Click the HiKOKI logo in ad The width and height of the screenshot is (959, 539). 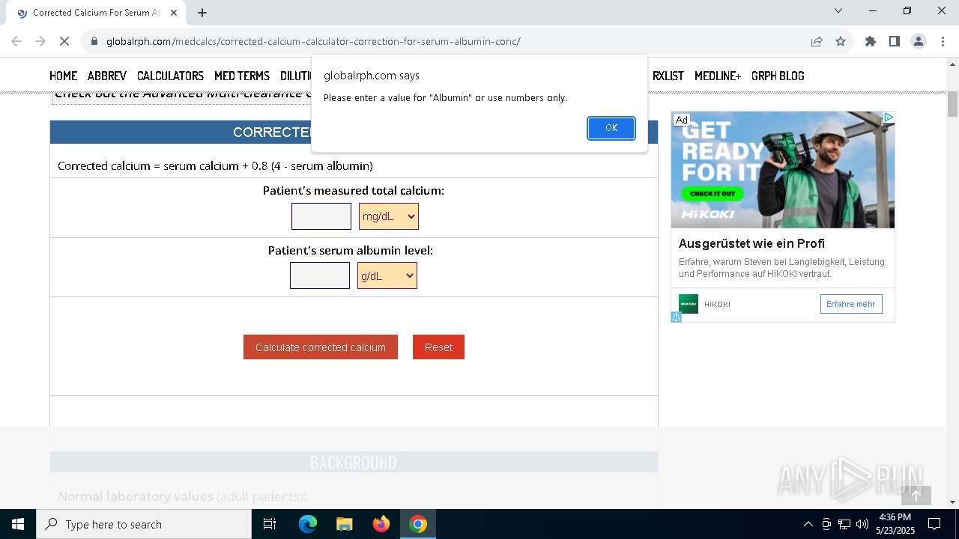click(x=689, y=304)
